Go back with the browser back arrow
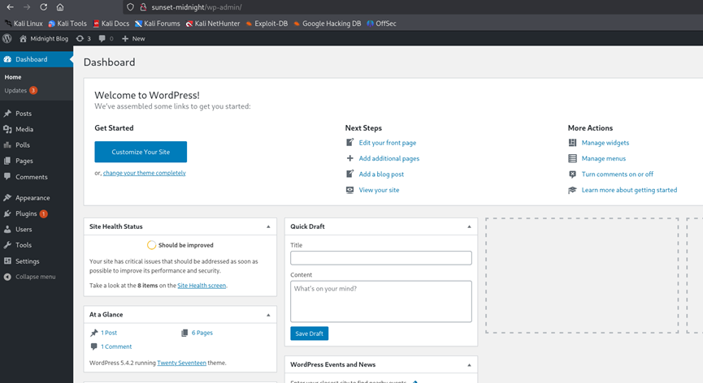Screen dimensions: 703x383 10,7
